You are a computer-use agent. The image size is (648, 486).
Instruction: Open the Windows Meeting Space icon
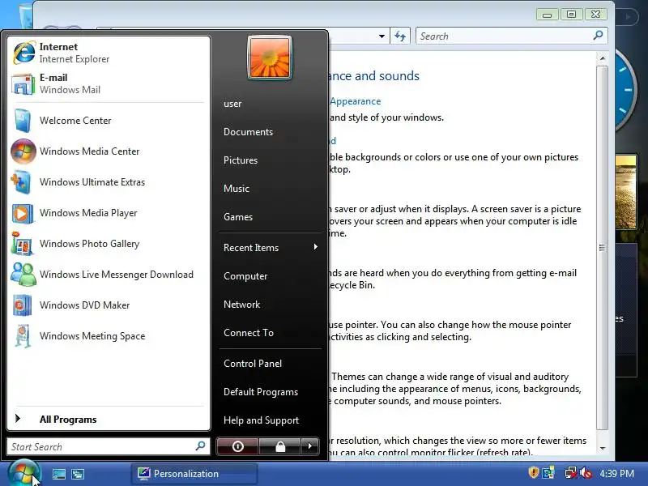[23, 336]
